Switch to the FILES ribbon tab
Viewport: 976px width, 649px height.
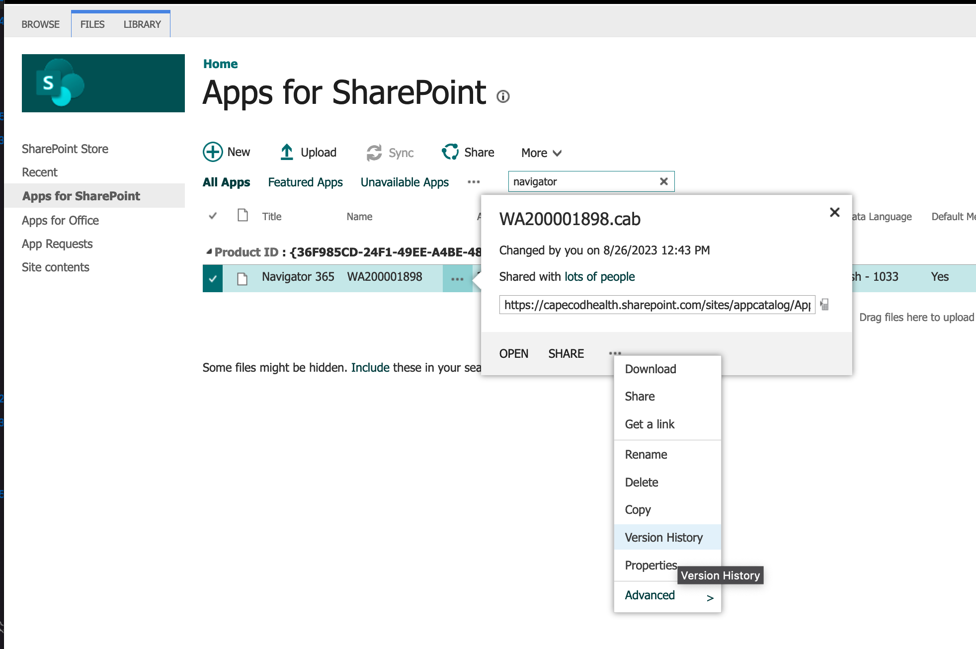pos(92,24)
